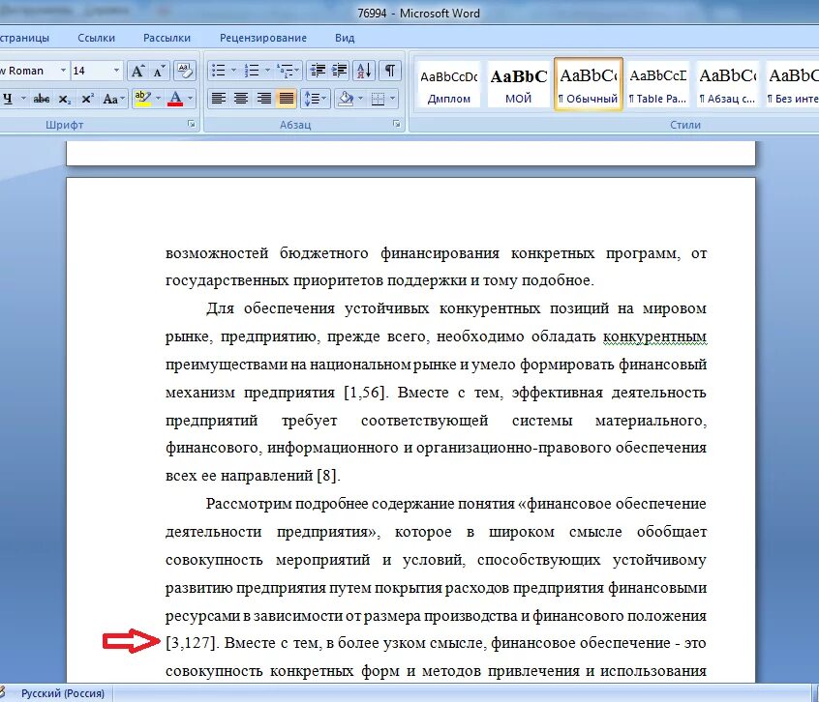The width and height of the screenshot is (819, 702).
Task: Apply borders with the border icon
Action: (378, 98)
